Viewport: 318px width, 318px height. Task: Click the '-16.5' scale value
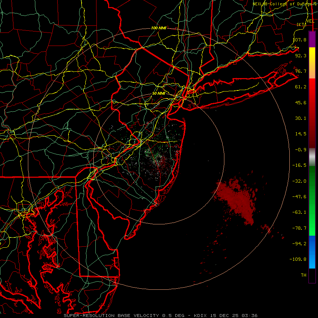299,165
